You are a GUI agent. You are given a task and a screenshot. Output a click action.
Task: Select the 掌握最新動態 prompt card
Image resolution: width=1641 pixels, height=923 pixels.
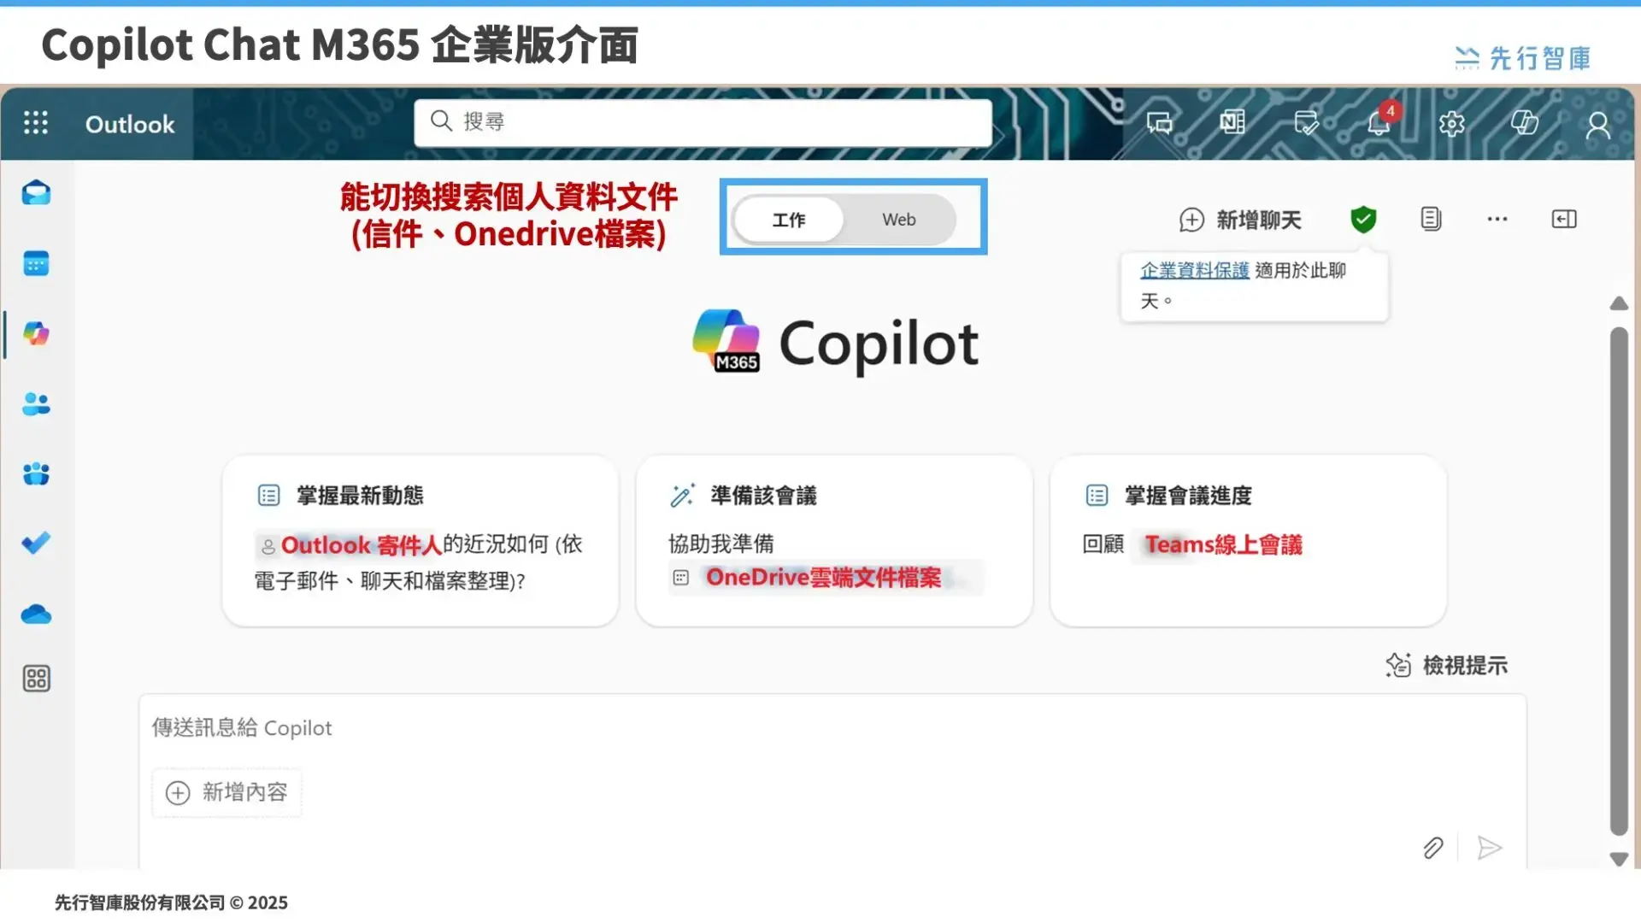pyautogui.click(x=420, y=540)
